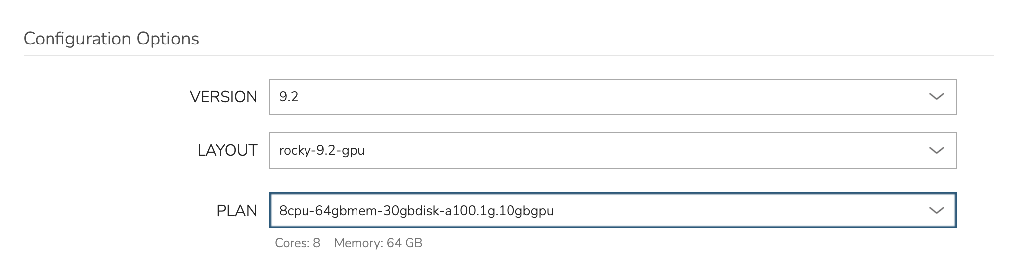Screen dimensions: 1019x264
Task: Click blank space right of Memory text
Action: coord(693,243)
